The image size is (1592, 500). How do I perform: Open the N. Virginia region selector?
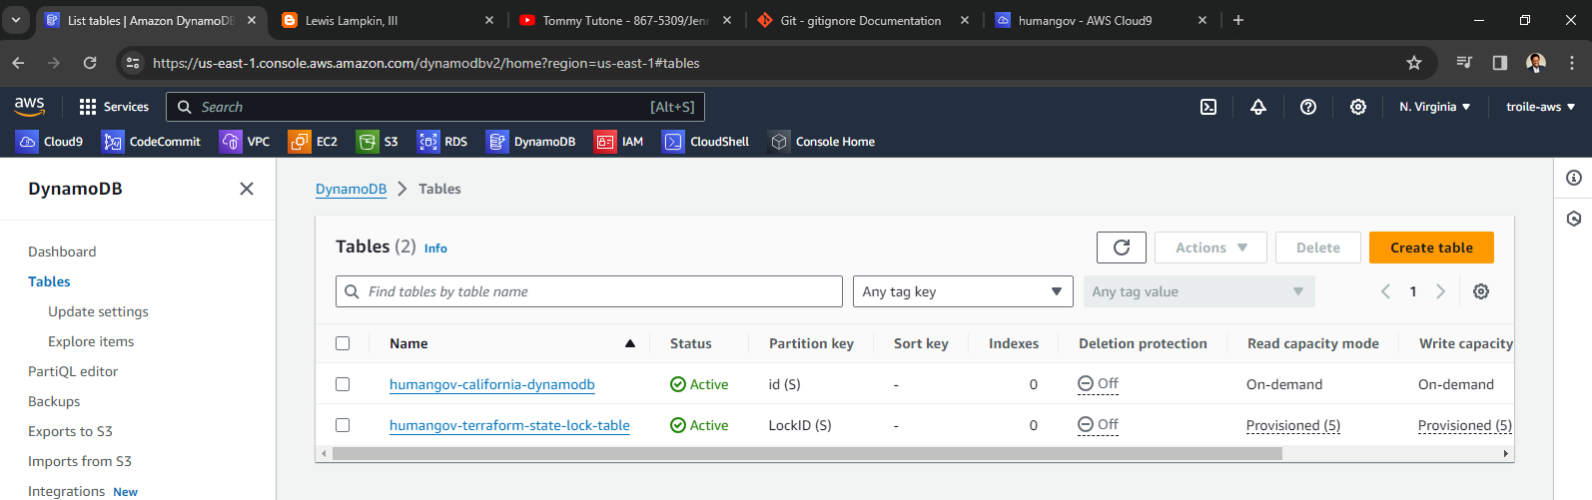(x=1435, y=107)
